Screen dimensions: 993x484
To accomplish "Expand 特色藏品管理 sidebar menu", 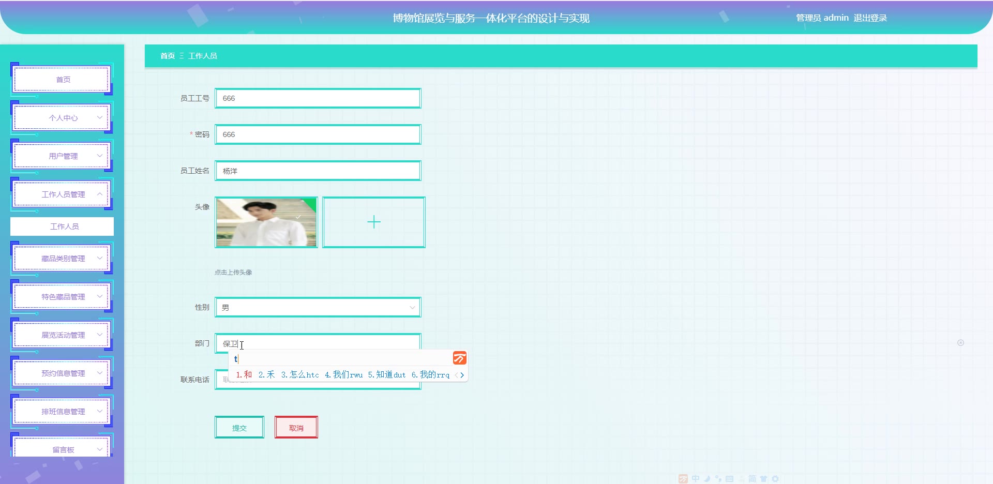I will pyautogui.click(x=62, y=297).
